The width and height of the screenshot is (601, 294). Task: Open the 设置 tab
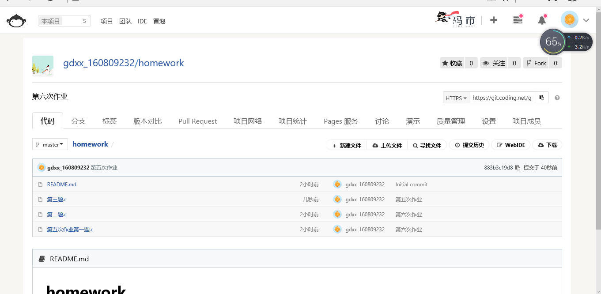(x=489, y=121)
